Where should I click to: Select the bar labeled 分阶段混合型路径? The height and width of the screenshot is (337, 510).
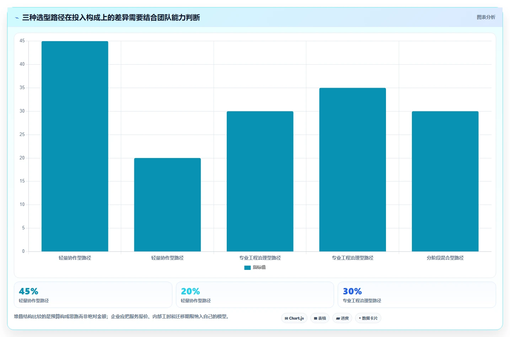click(x=445, y=181)
